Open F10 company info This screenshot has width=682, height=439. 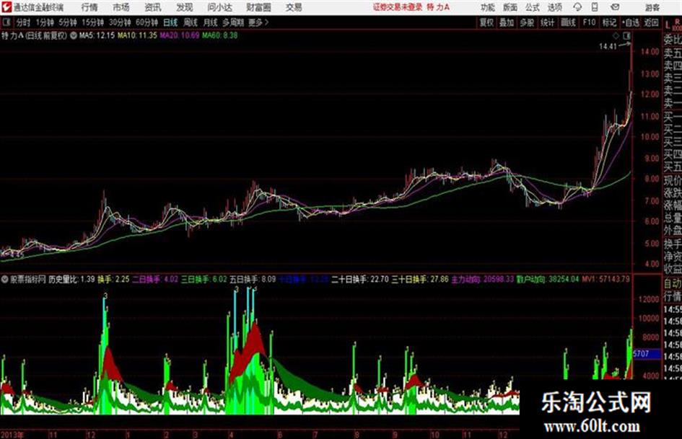point(590,22)
